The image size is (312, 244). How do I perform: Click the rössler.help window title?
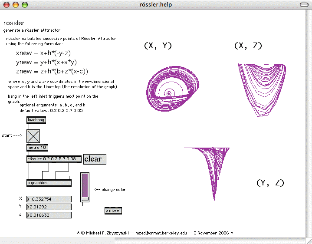tap(156, 5)
